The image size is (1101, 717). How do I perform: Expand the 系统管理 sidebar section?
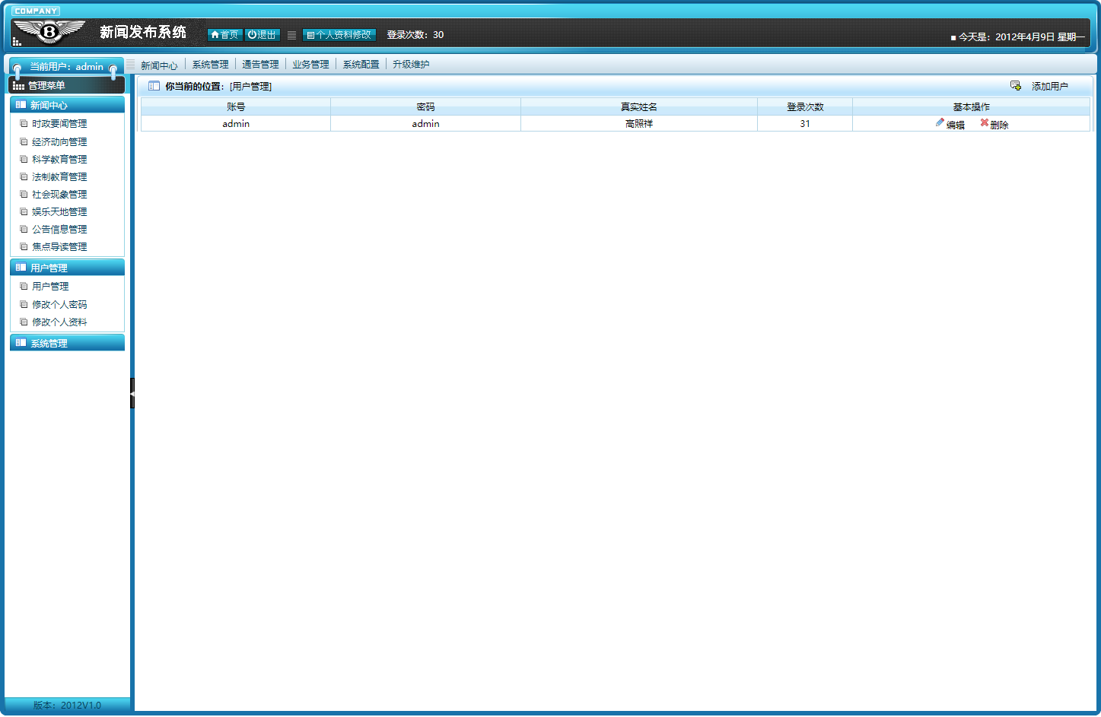(x=67, y=343)
